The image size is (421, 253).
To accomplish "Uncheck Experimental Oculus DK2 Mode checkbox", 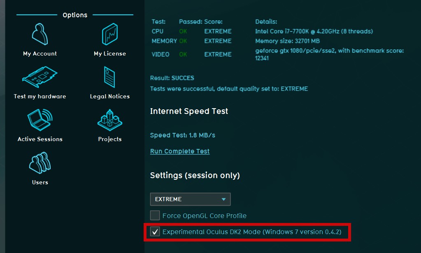I will coord(155,232).
